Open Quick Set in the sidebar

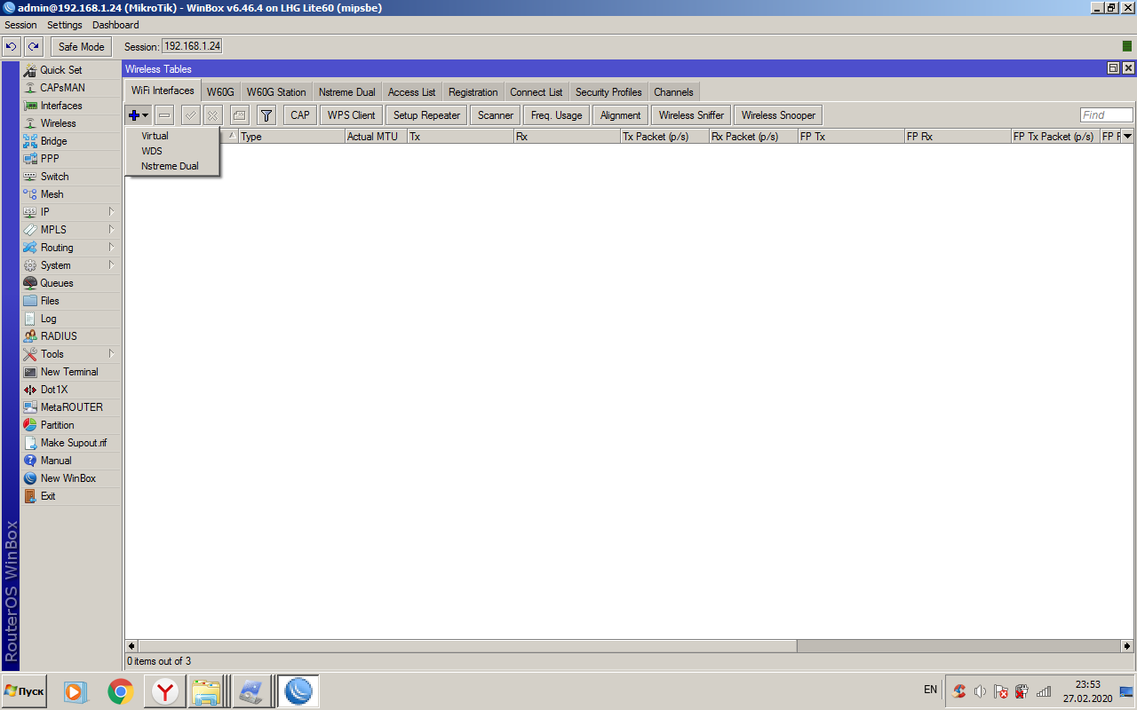pyautogui.click(x=70, y=70)
